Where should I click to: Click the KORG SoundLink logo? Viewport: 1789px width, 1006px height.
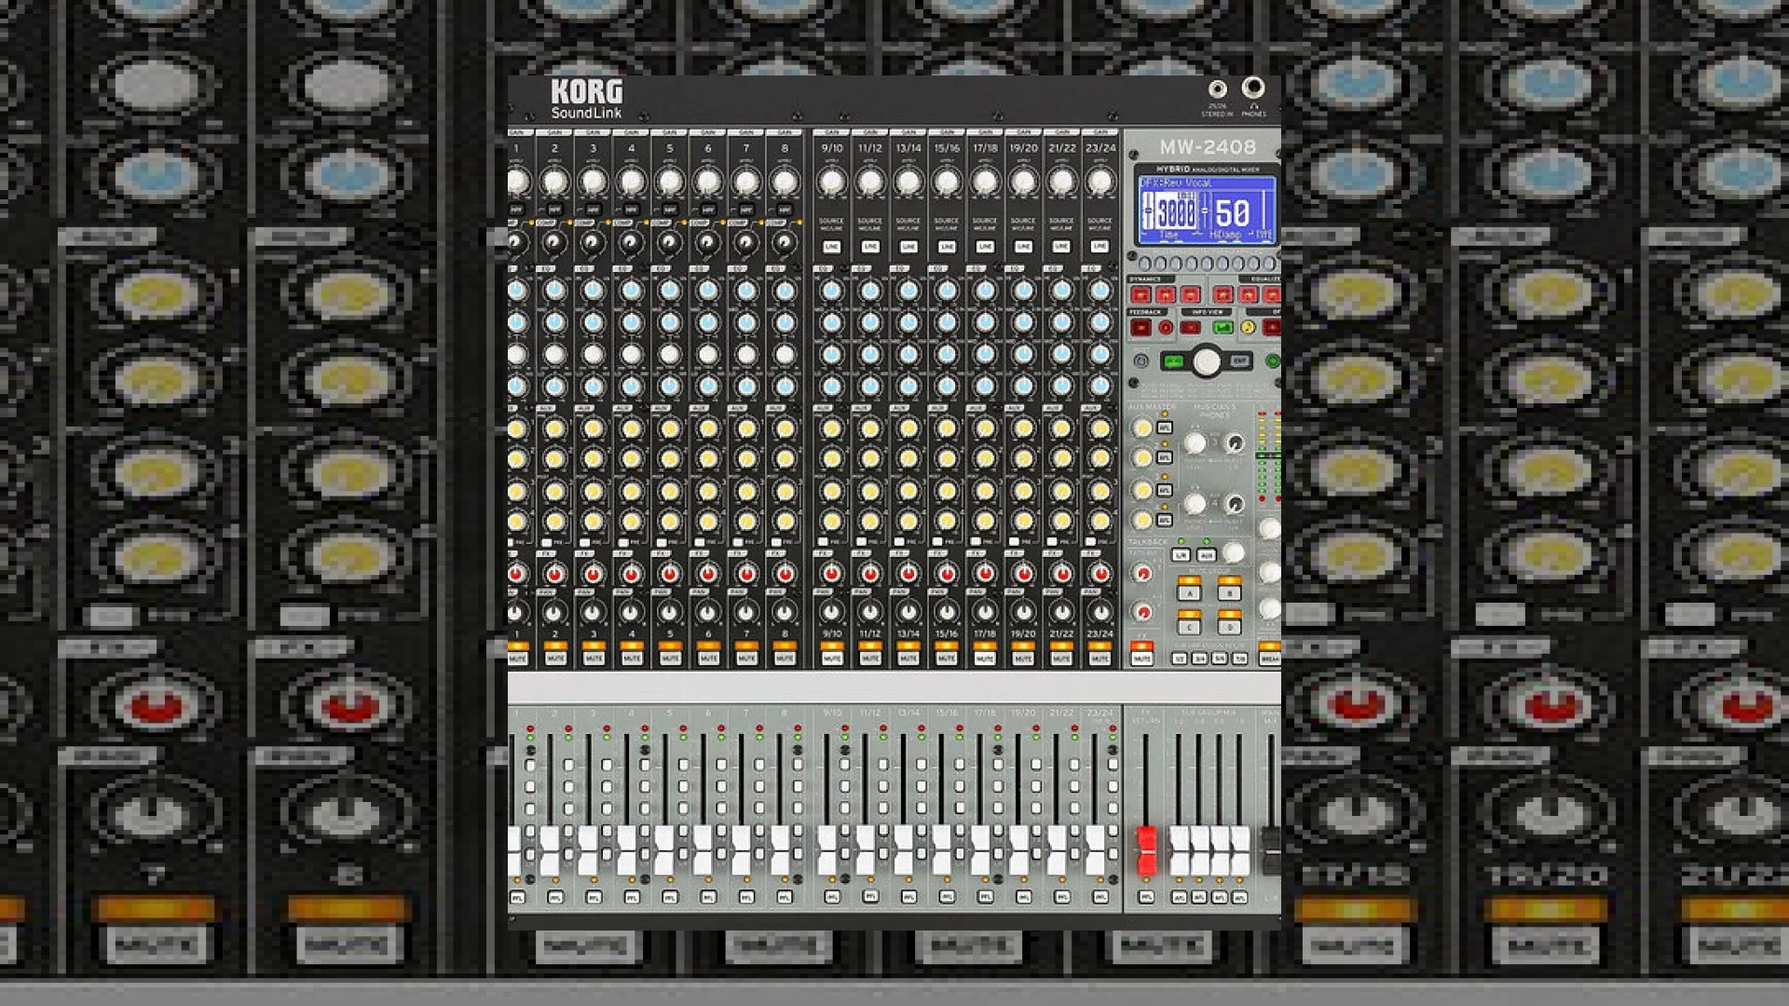pyautogui.click(x=586, y=99)
